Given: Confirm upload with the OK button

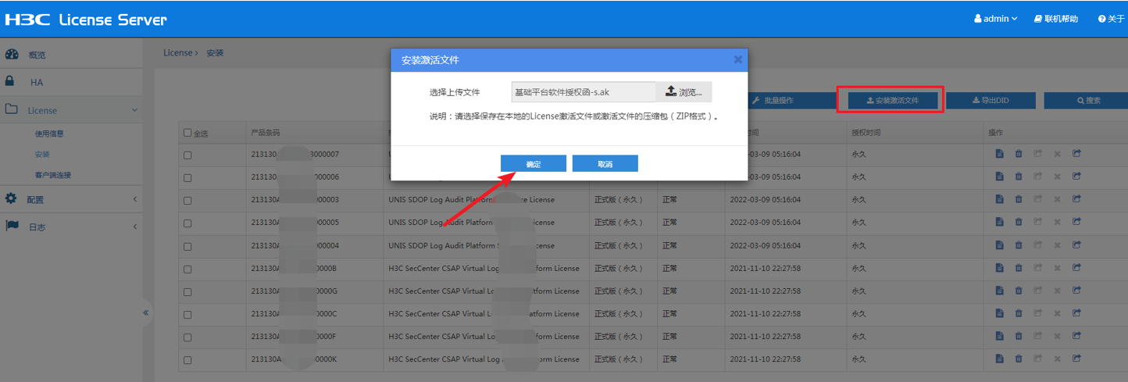Looking at the screenshot, I should point(534,163).
